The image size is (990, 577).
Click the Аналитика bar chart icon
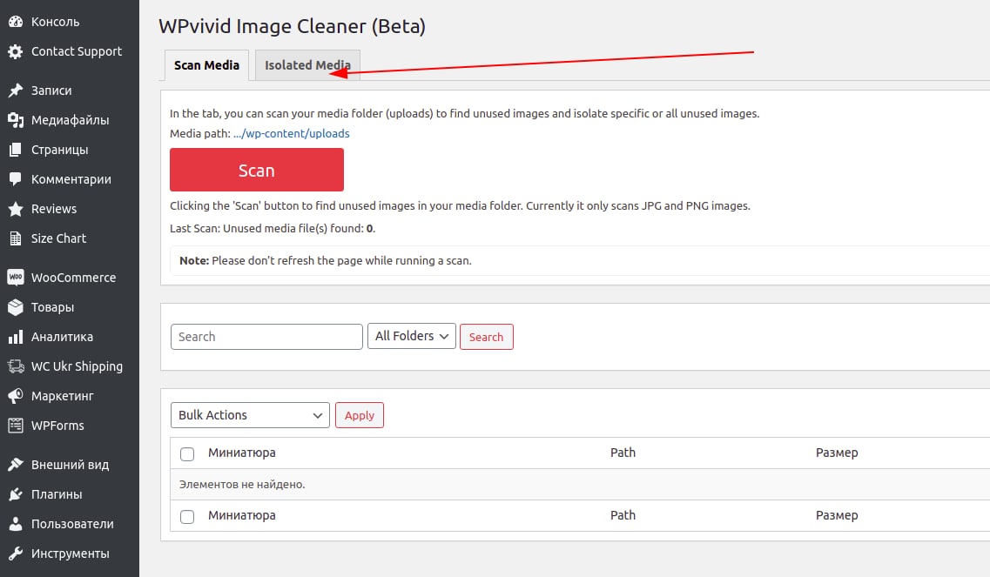pos(16,337)
